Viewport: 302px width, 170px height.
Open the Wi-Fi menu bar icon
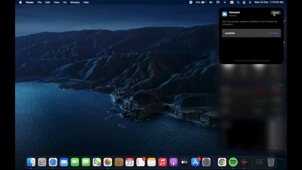225,2
